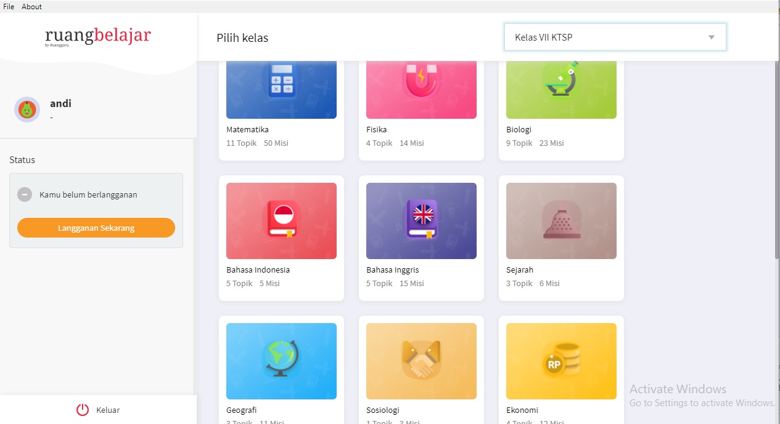Click the Keluar logout text
The height and width of the screenshot is (424, 780).
(x=108, y=410)
